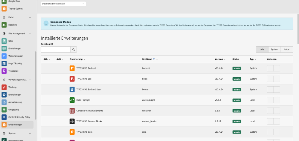299x141 pixels.
Task: Open the Page TSconfig icon
Action: click(4, 63)
